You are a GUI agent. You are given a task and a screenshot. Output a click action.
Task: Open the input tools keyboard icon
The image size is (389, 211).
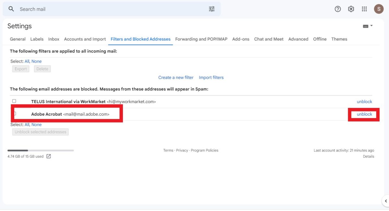click(x=366, y=26)
